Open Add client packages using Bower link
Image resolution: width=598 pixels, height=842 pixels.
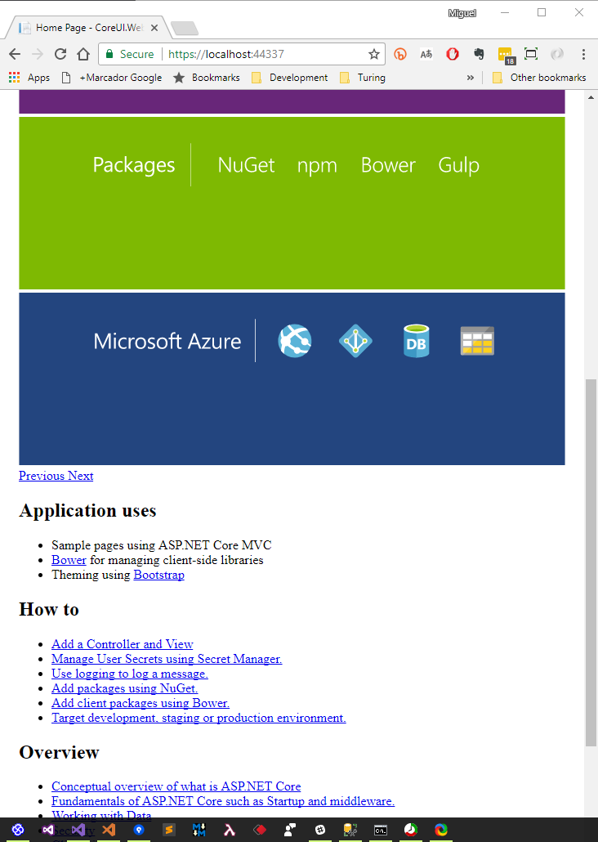[x=141, y=703]
